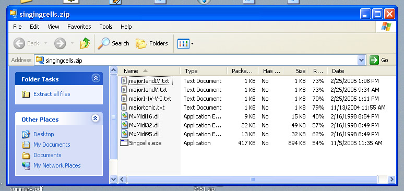Screen dimensions: 404x191
Task: Open the Favorites menu
Action: point(79,27)
